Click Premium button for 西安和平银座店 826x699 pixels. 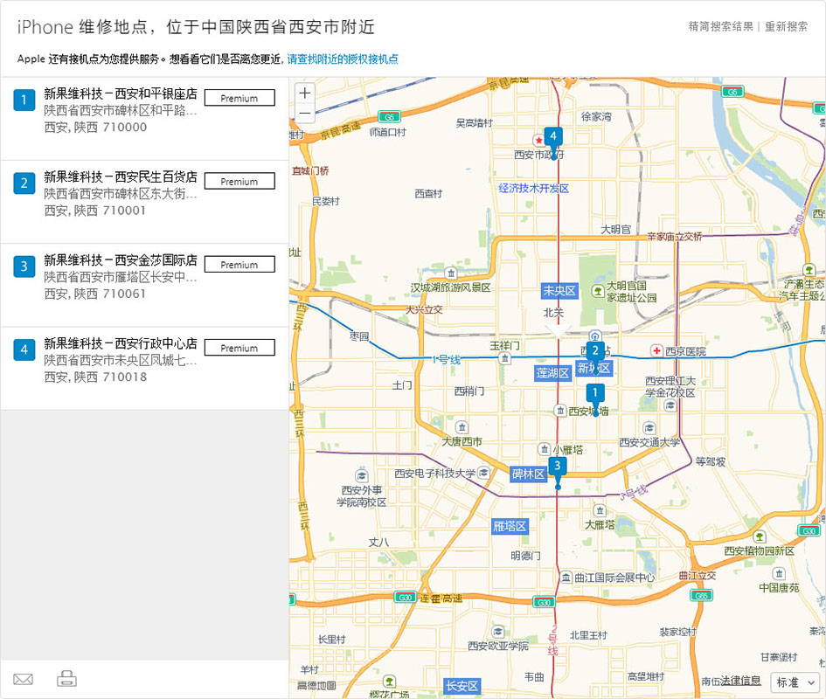tap(239, 98)
